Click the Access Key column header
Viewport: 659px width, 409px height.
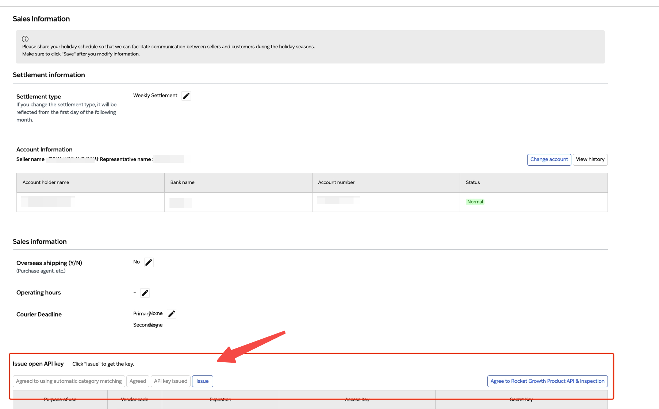(357, 400)
